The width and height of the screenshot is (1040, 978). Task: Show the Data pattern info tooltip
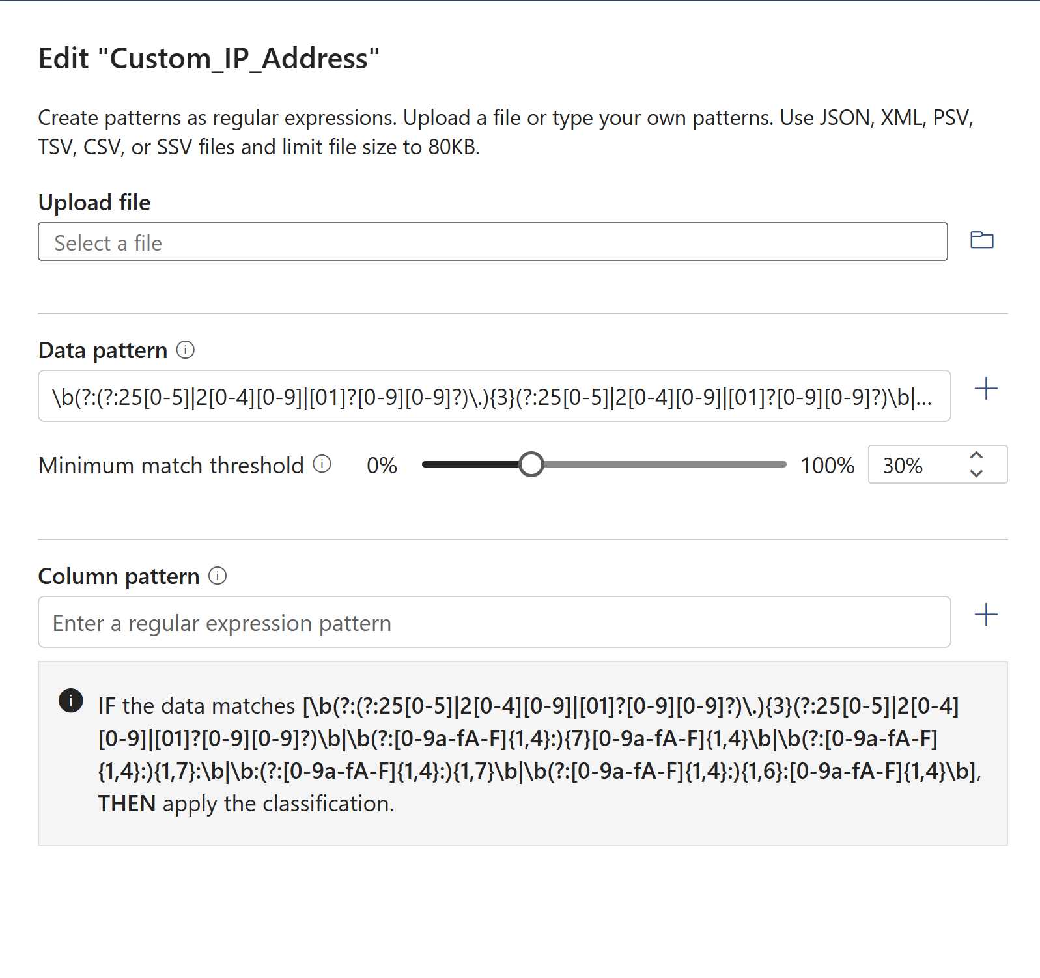186,350
